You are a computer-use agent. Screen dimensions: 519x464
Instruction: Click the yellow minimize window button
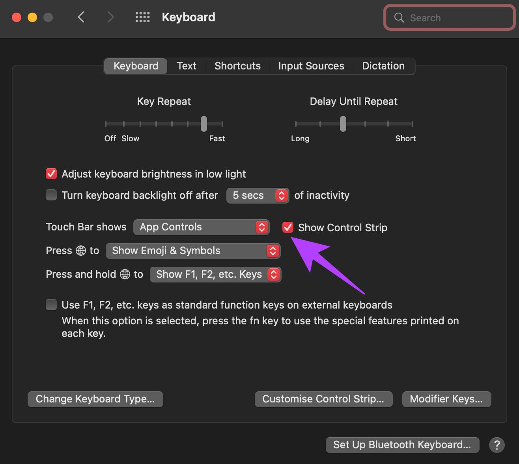coord(32,17)
